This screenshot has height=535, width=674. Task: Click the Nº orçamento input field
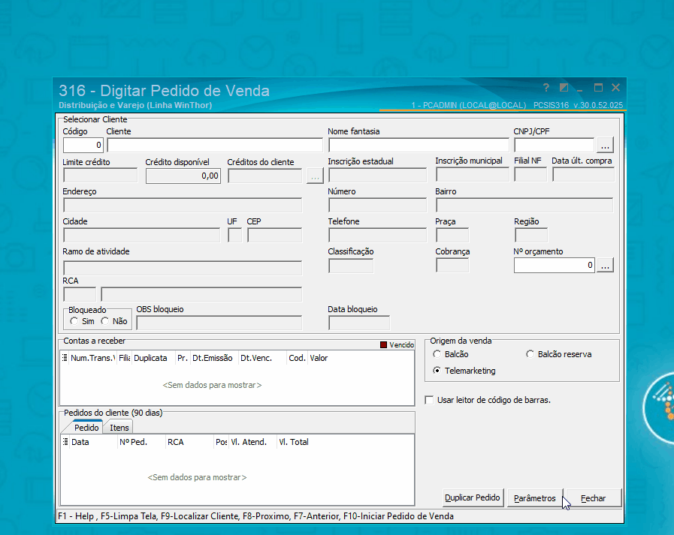pyautogui.click(x=554, y=266)
